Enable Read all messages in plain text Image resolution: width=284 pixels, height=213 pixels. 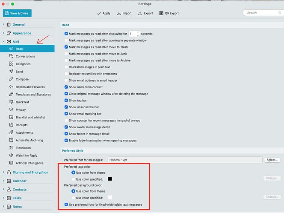(x=66, y=67)
